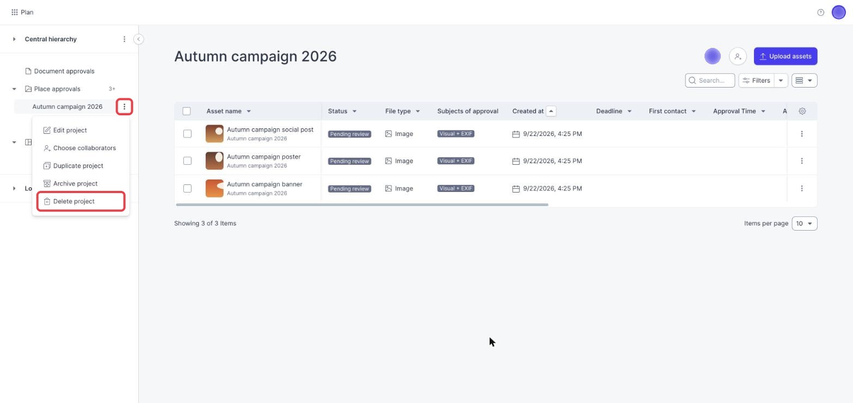853x403 pixels.
Task: Open the Autumn campaign banner asset name
Action: tap(264, 184)
